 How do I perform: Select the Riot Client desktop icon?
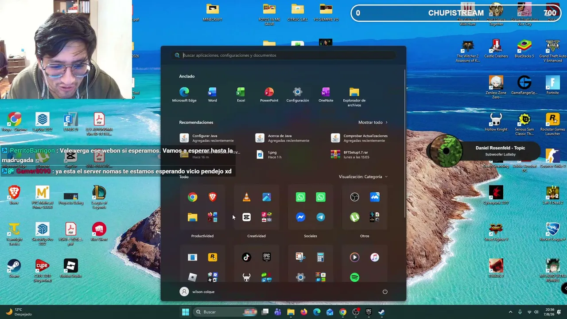[x=99, y=233]
